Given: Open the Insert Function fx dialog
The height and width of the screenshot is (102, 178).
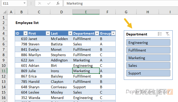Looking at the screenshot, I should point(58,3).
